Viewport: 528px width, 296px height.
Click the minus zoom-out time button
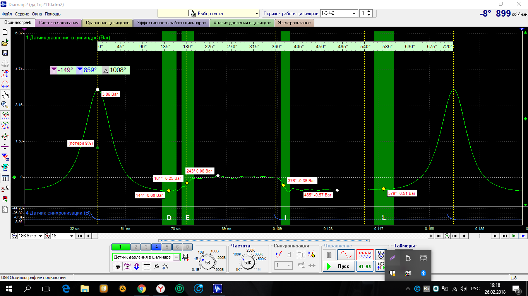[x=14, y=236]
